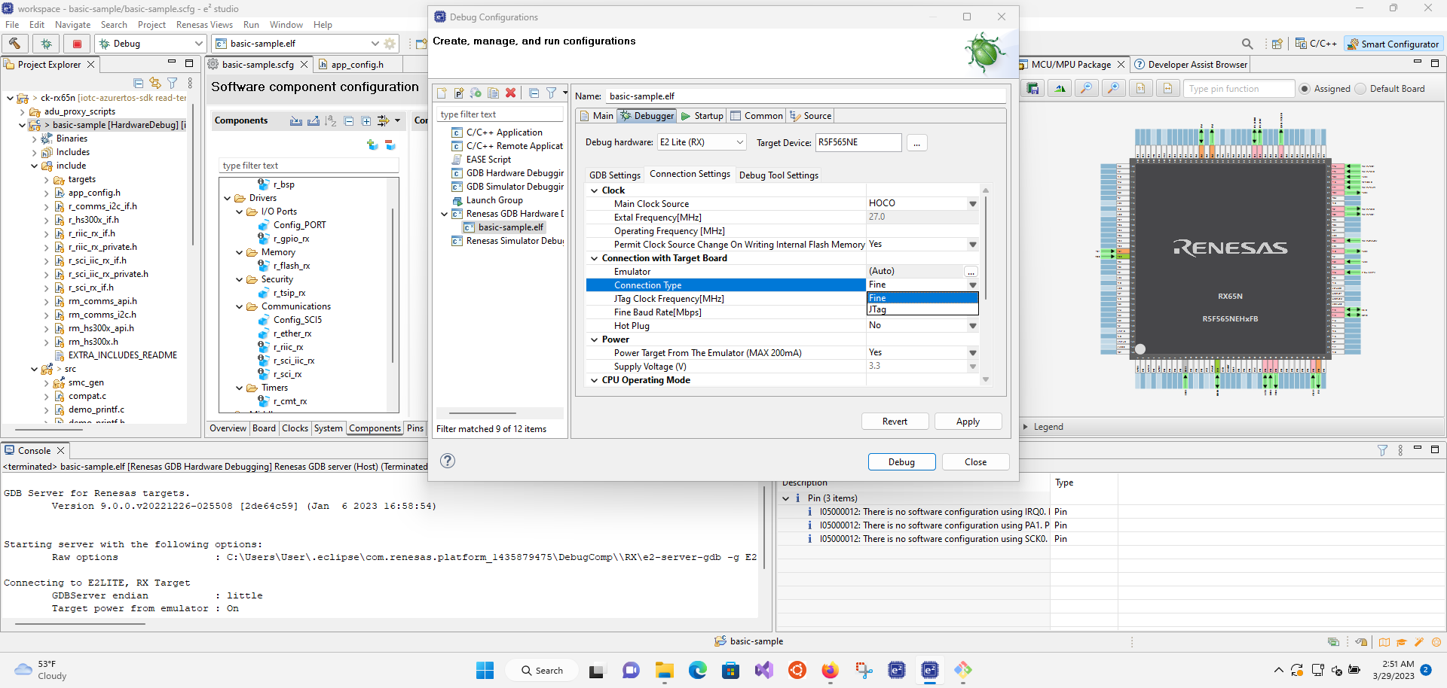The width and height of the screenshot is (1447, 688).
Task: Click the A-Z sort icon in Components header
Action: [330, 120]
